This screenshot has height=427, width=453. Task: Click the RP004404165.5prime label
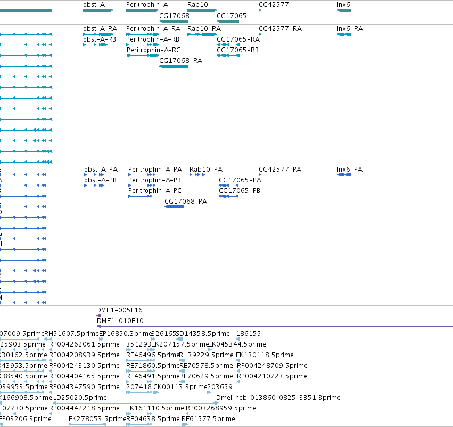coord(84,376)
